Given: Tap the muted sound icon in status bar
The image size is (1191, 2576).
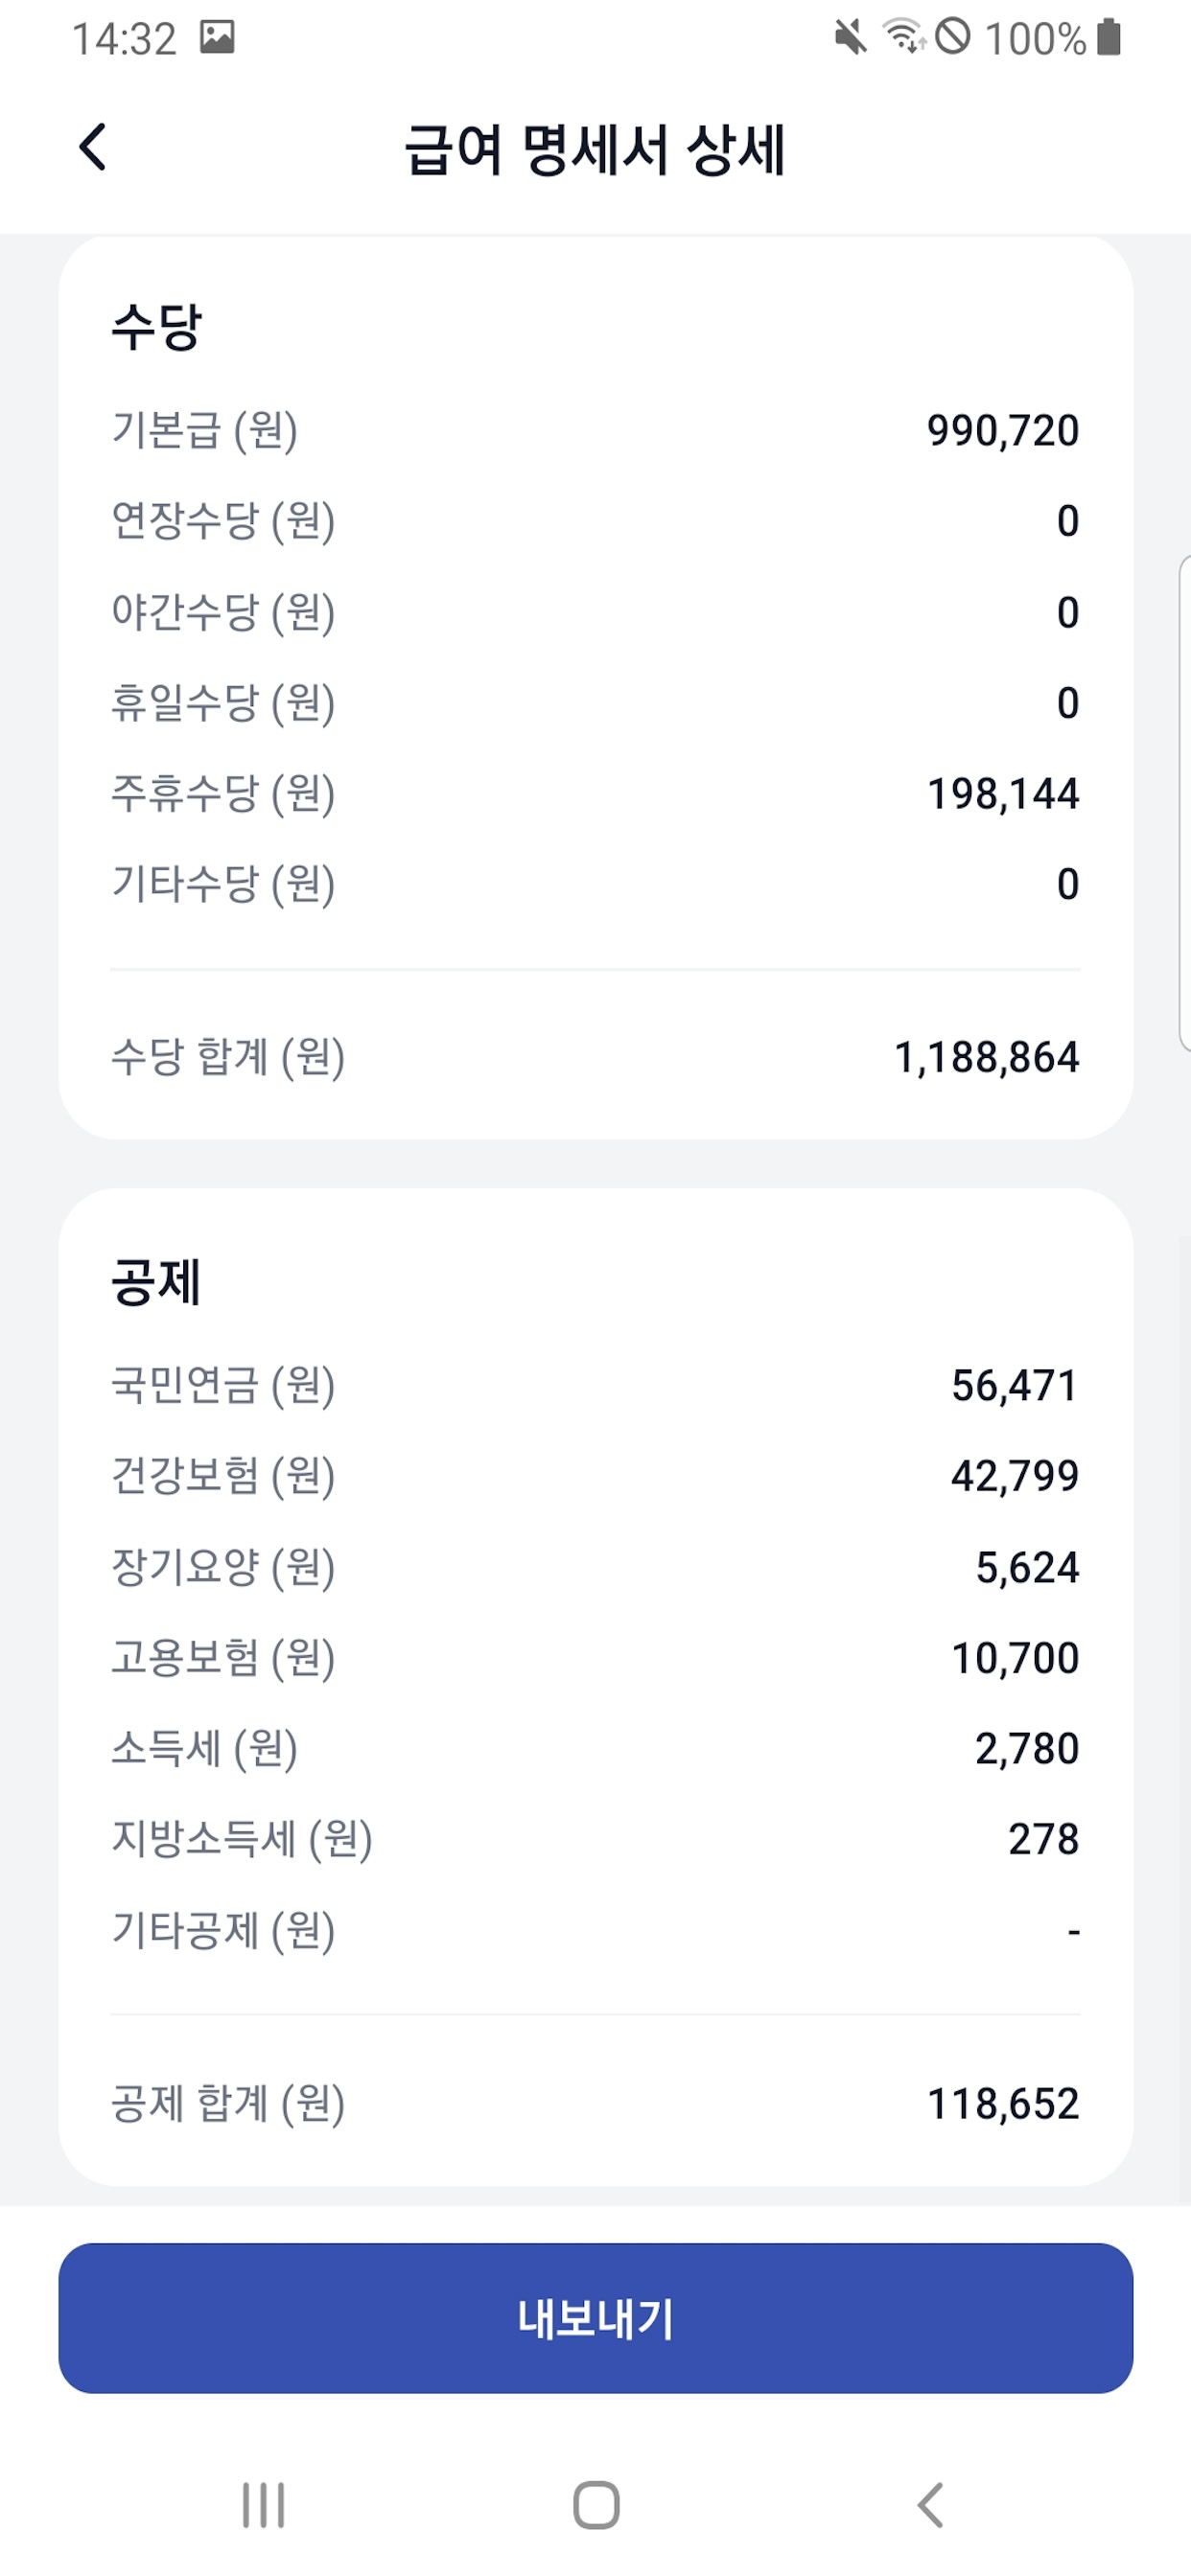Looking at the screenshot, I should [x=850, y=38].
